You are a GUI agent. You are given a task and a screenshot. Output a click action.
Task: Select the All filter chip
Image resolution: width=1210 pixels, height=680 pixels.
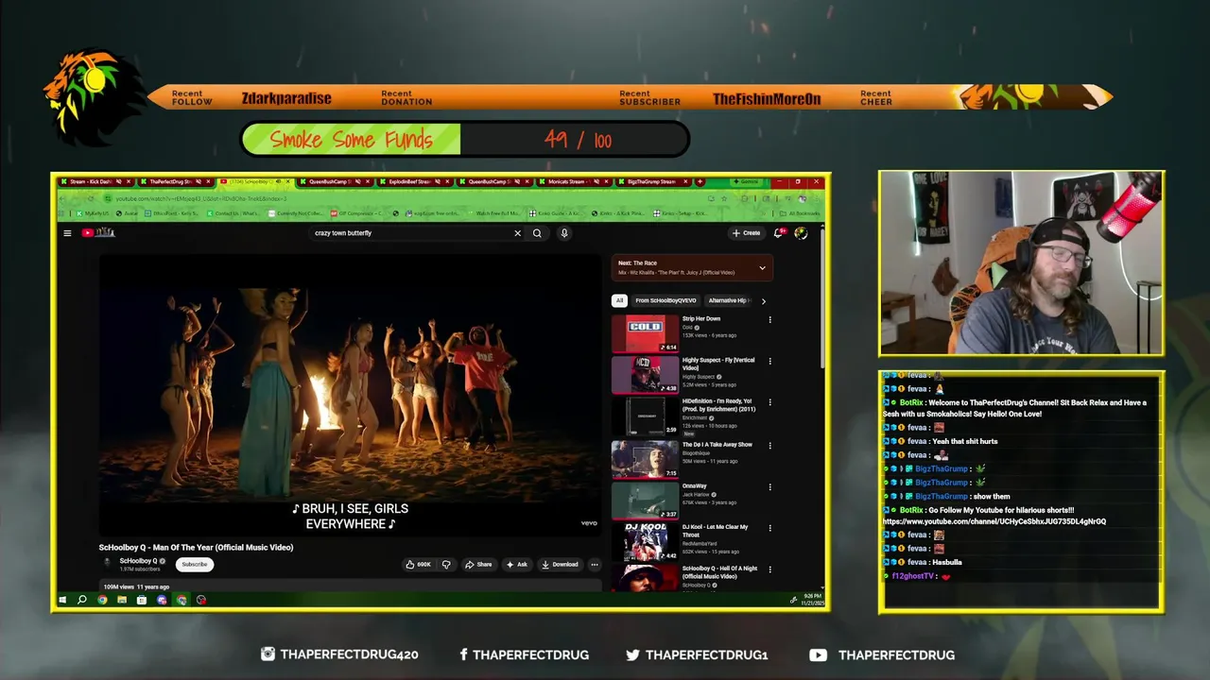tap(619, 301)
